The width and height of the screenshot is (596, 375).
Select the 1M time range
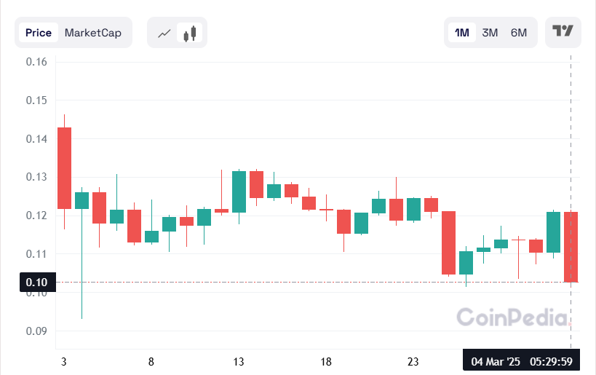click(x=461, y=33)
